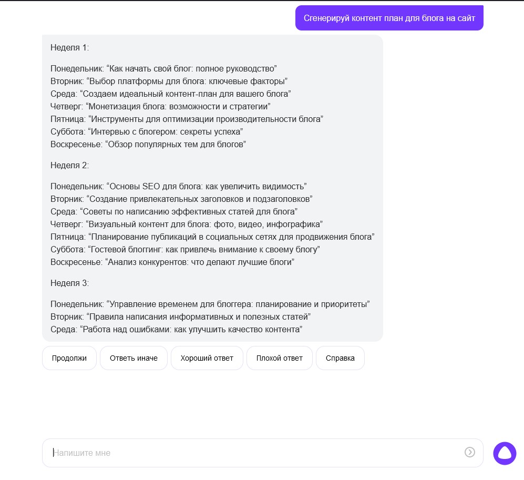Click the "Гостевой блоггинг" Saturday line
The height and width of the screenshot is (480, 524).
click(185, 250)
